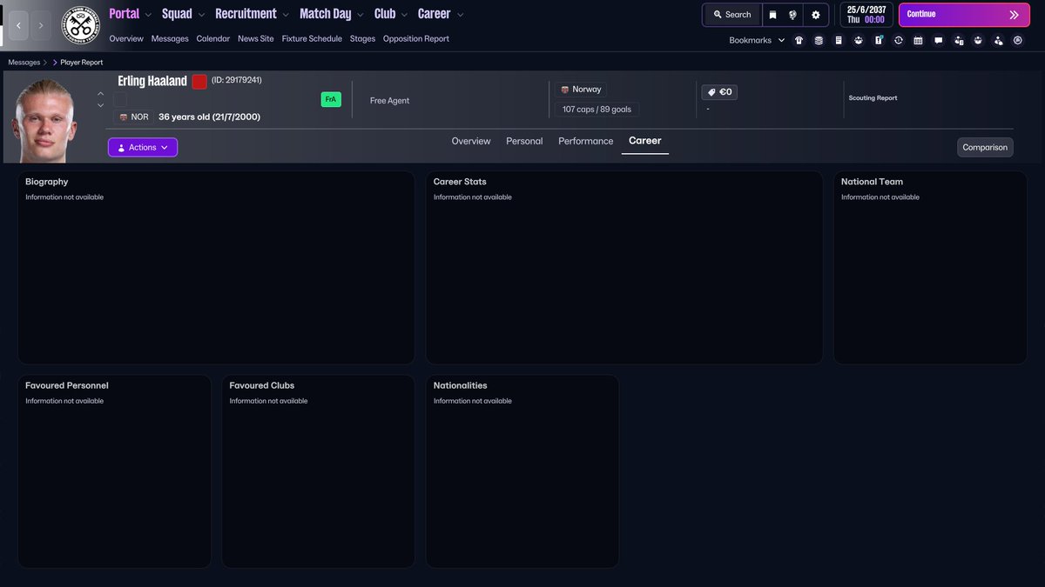Open the world globe icon

[x=793, y=15]
